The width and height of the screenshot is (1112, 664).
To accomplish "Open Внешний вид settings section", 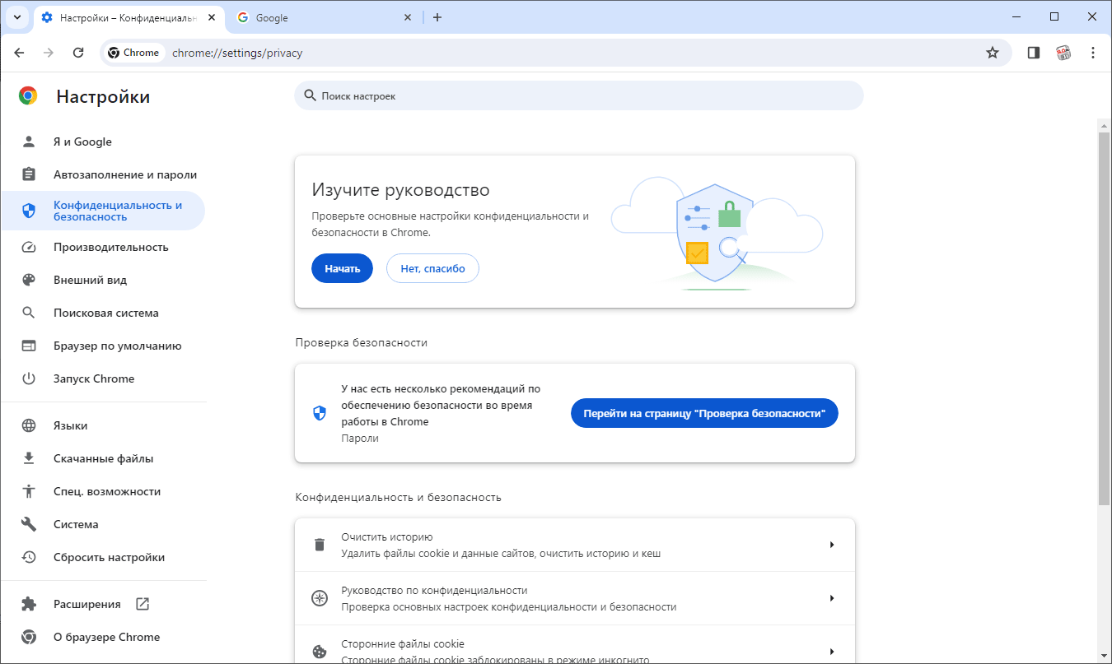I will pos(90,280).
